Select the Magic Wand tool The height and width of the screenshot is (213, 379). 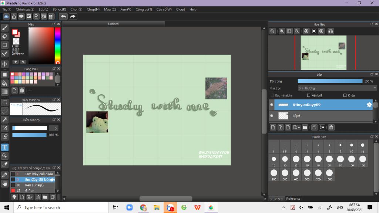(4, 119)
